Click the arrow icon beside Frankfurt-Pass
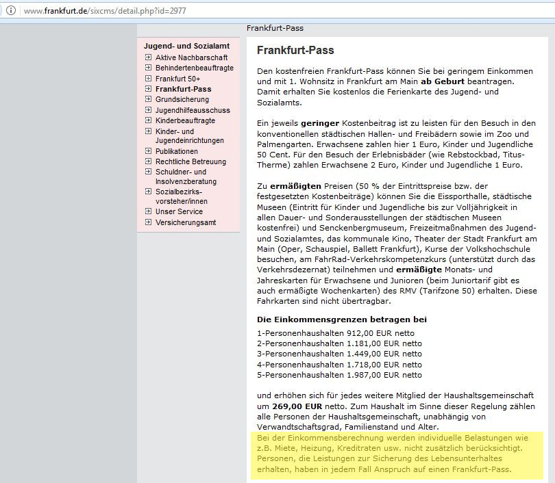The image size is (555, 483). click(148, 88)
